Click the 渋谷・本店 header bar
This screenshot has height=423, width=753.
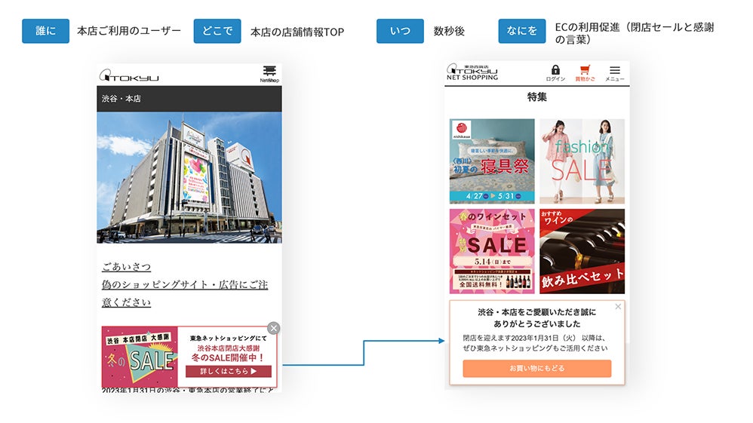click(x=189, y=99)
